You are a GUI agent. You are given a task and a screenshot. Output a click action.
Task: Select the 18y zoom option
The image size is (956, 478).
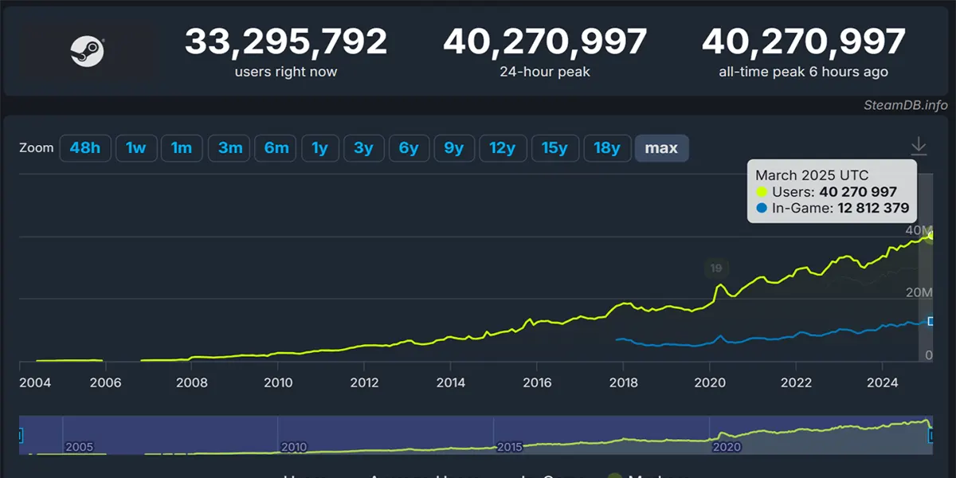coord(607,148)
